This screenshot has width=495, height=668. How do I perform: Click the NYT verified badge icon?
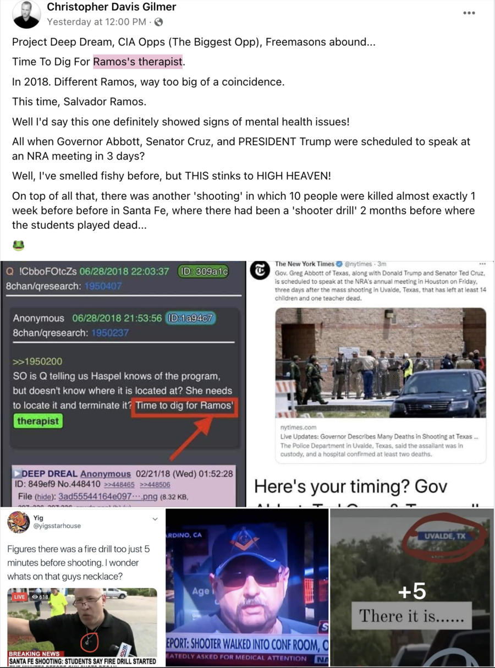tap(340, 264)
